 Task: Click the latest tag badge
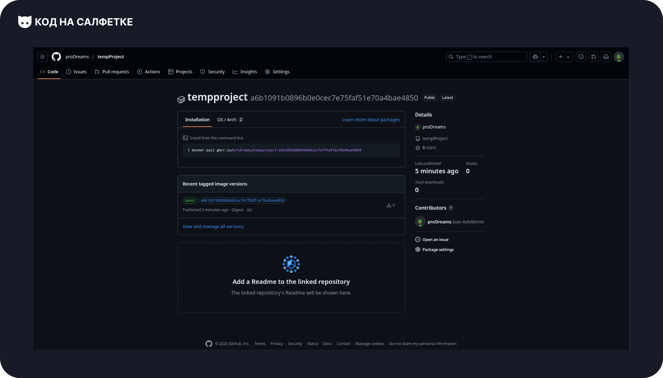pos(190,200)
